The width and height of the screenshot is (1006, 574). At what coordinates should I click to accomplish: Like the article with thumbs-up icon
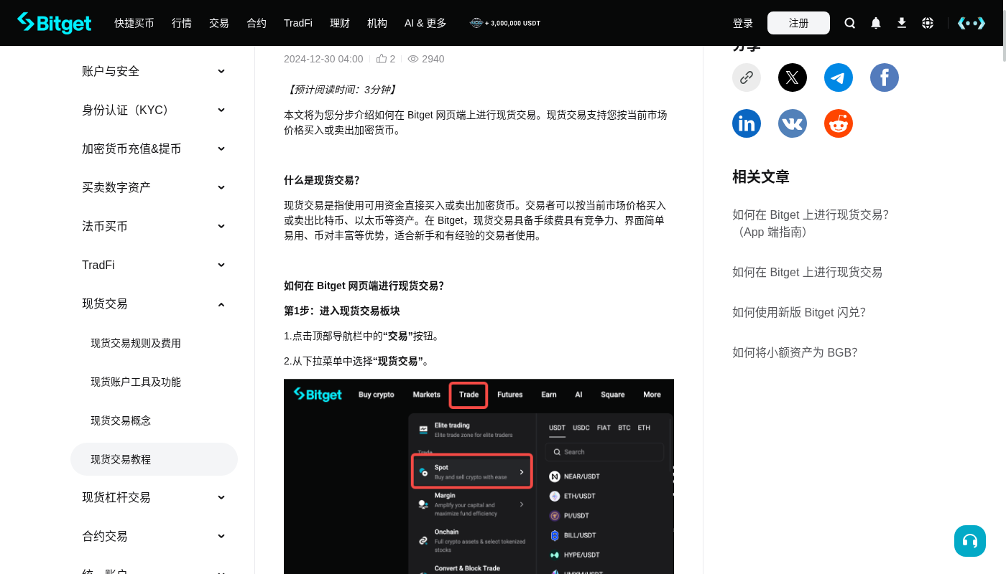point(382,59)
